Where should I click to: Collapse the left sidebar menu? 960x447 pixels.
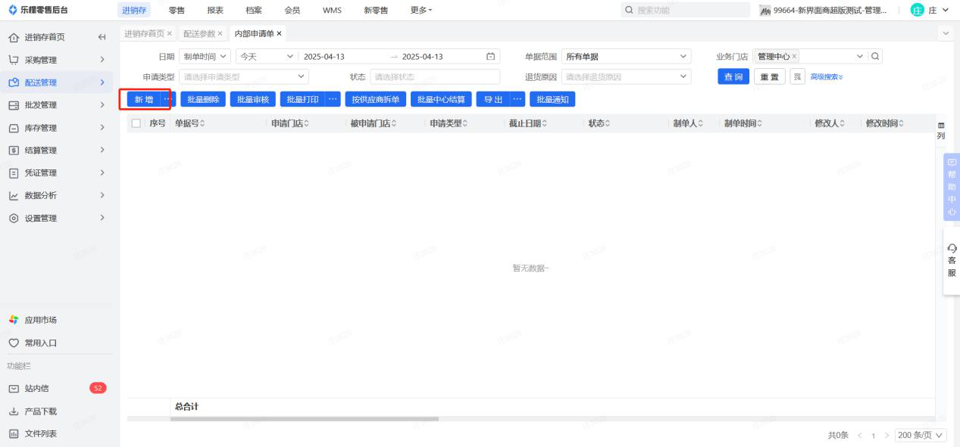pyautogui.click(x=102, y=37)
